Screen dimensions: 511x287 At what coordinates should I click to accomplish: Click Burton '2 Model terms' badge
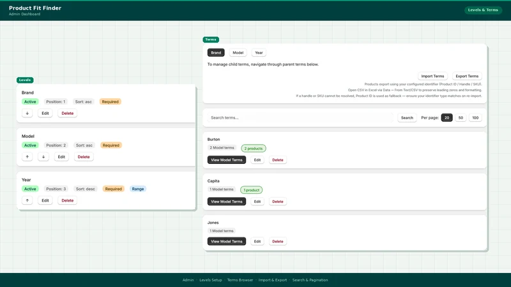click(x=222, y=148)
